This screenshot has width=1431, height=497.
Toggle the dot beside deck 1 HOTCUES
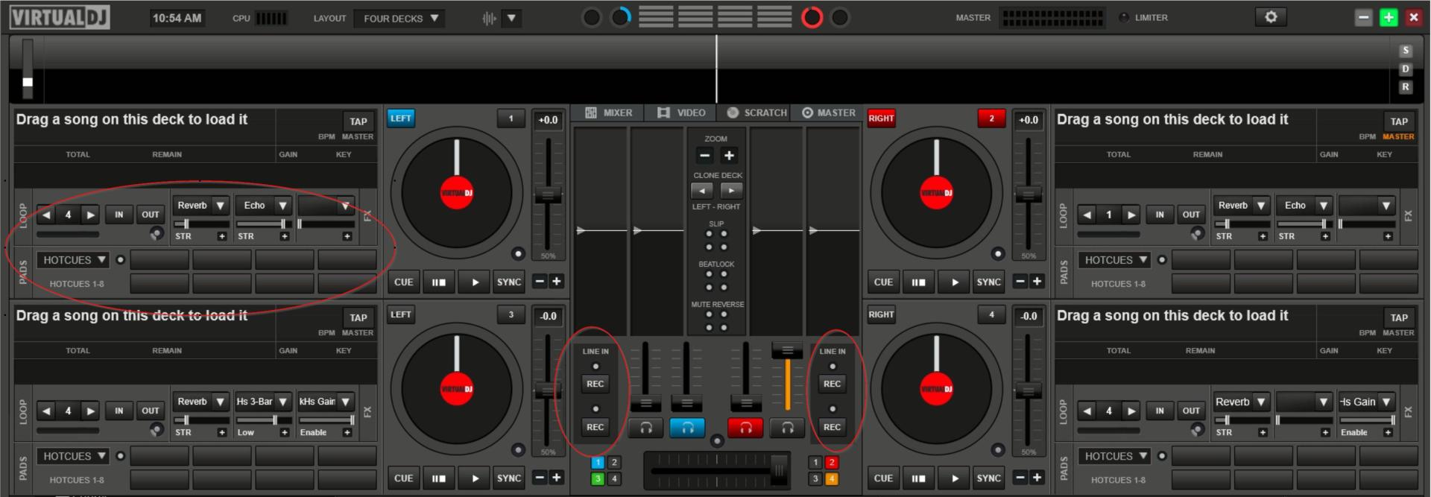point(120,260)
